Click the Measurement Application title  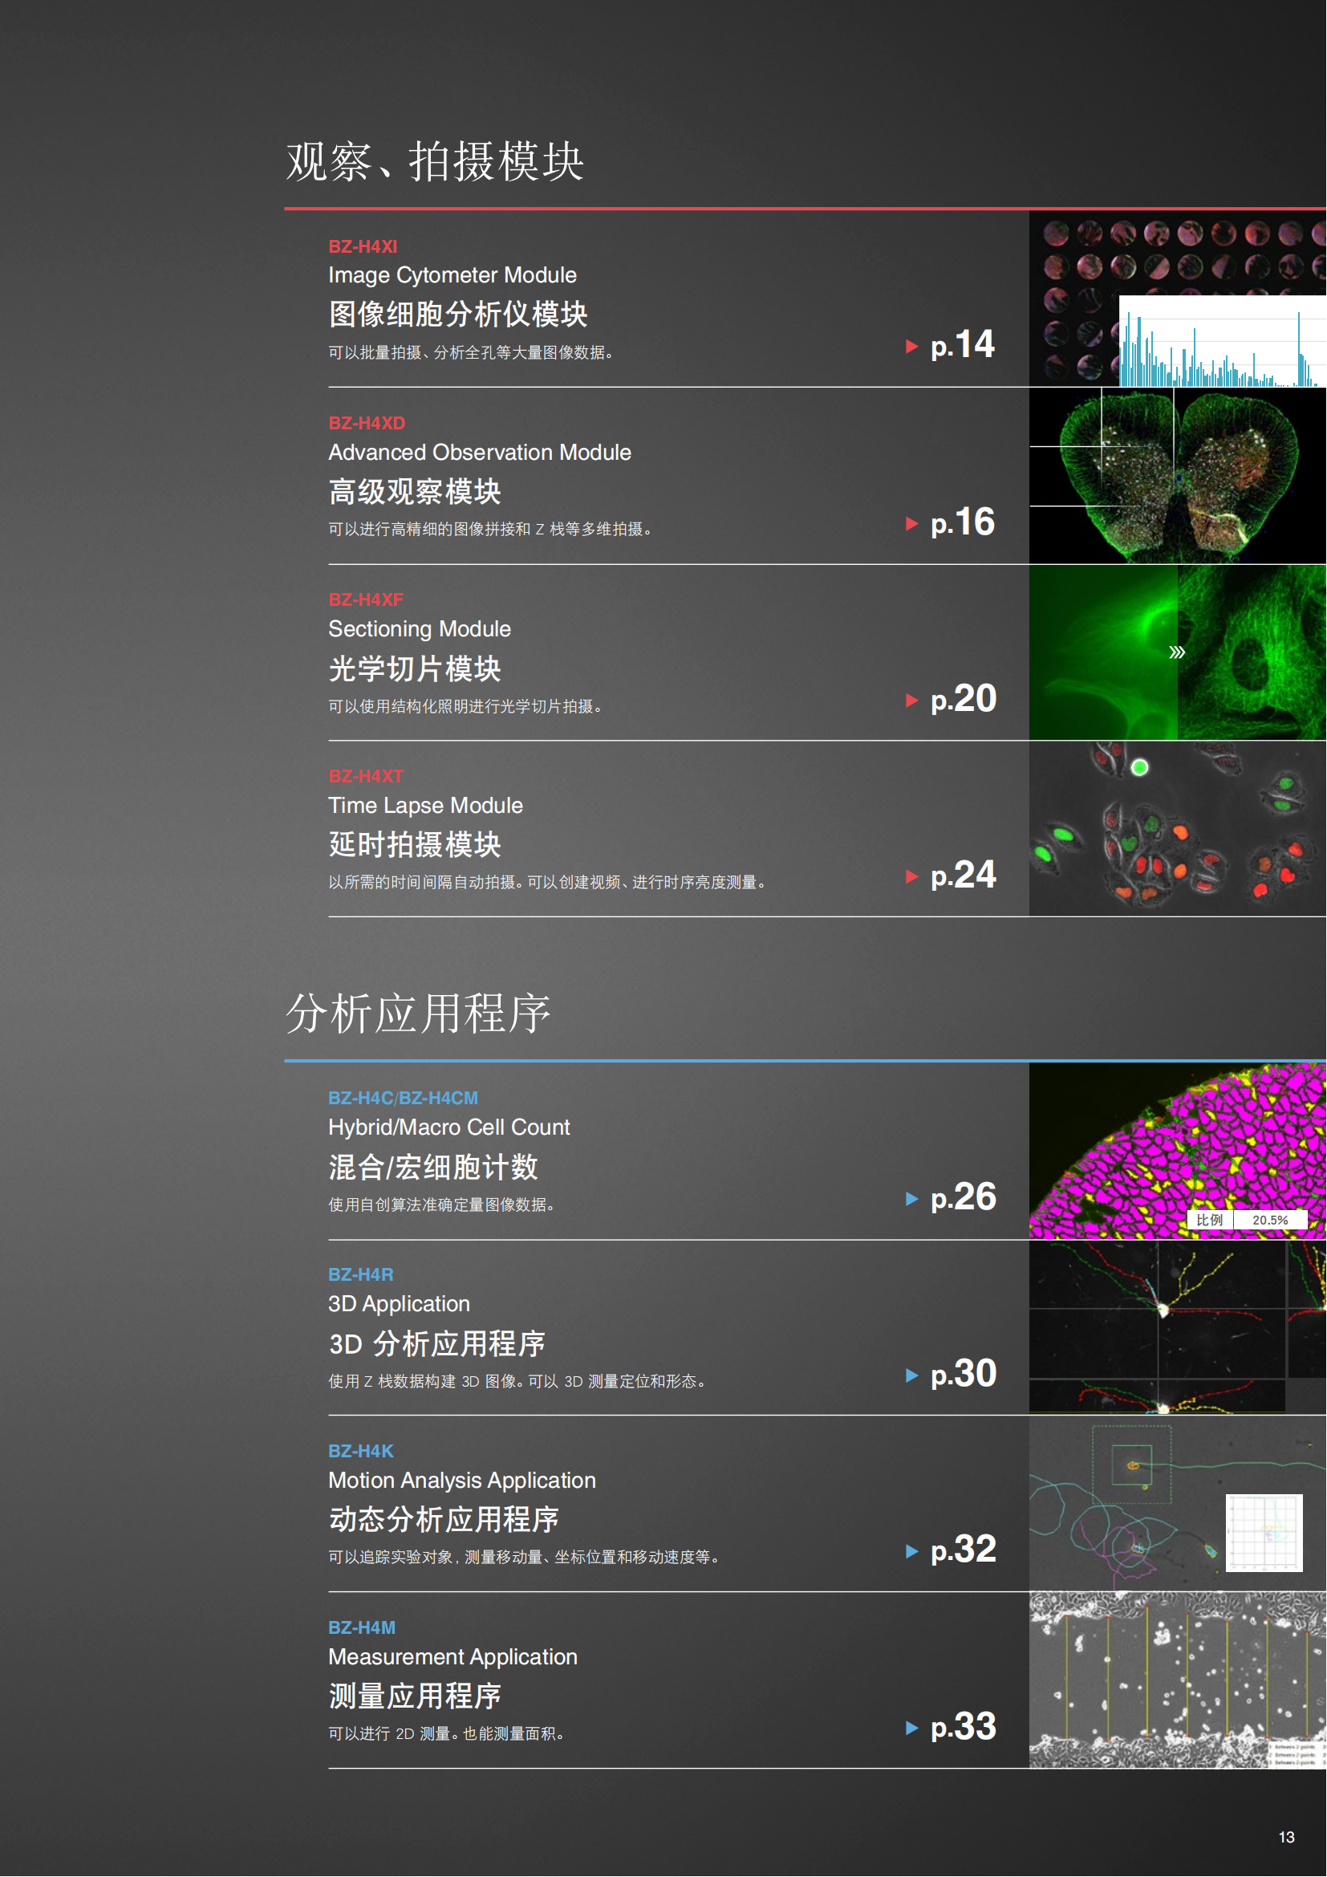point(453,1658)
